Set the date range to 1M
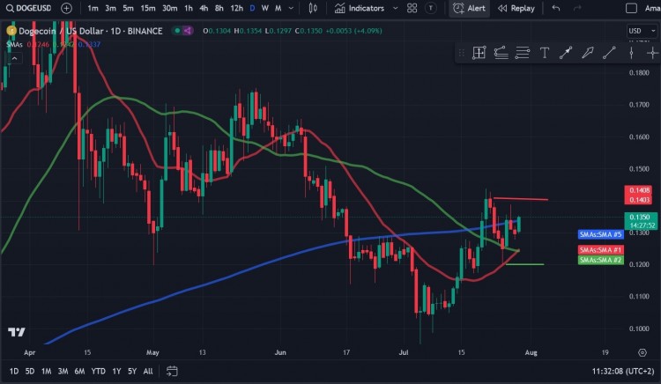 (47, 371)
